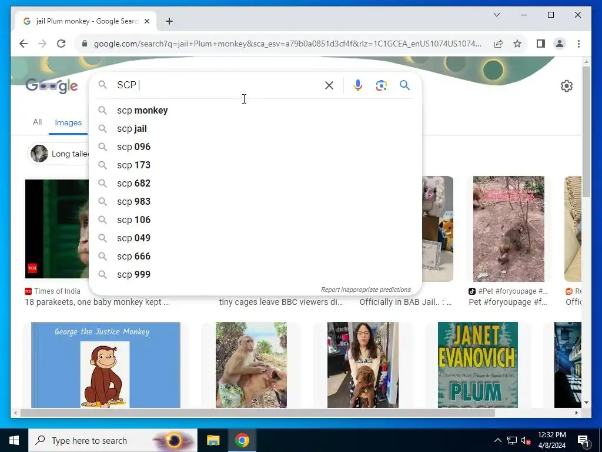Click the Google logo
Image resolution: width=602 pixels, height=452 pixels.
coord(52,86)
